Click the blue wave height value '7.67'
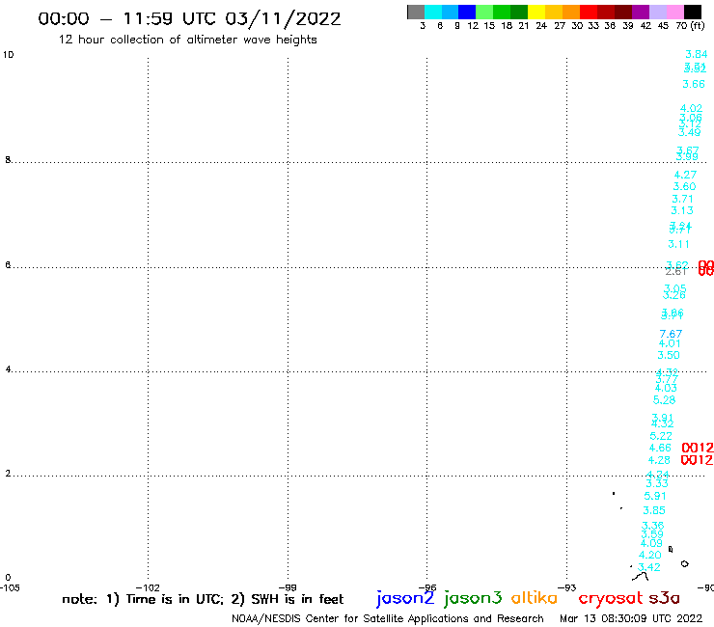The image size is (714, 627). 671,334
